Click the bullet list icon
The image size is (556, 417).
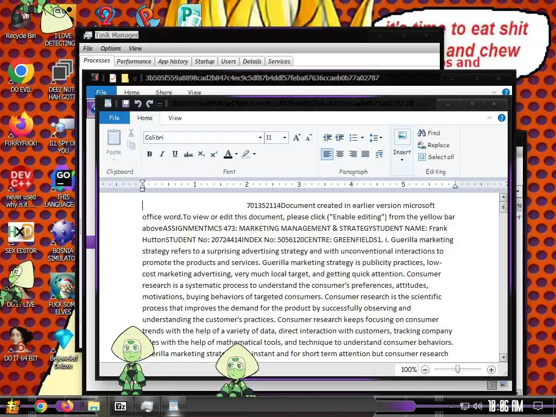tap(353, 137)
